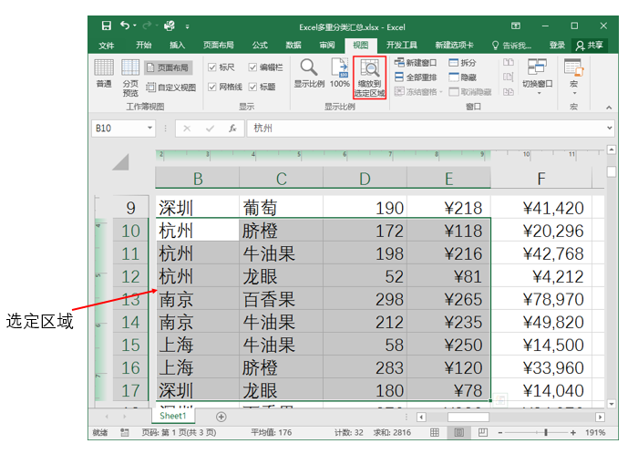Toggle the 网格线 gridlines checkbox
Viewport: 638px width, 454px height.
(212, 87)
